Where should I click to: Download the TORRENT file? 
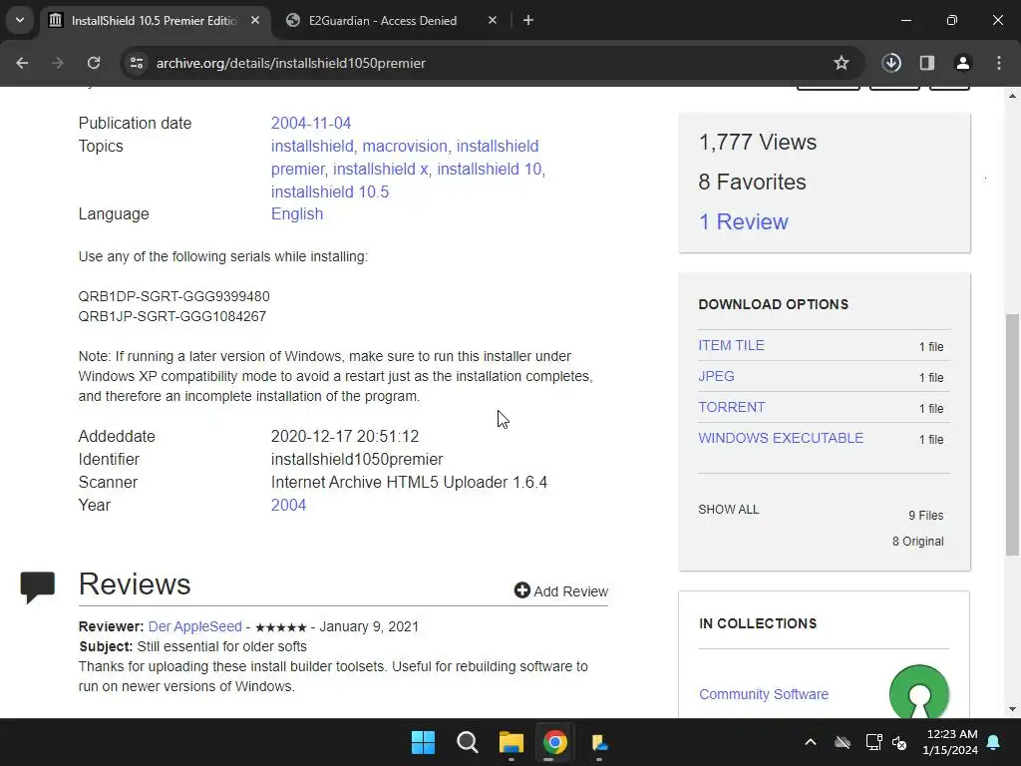coord(732,407)
